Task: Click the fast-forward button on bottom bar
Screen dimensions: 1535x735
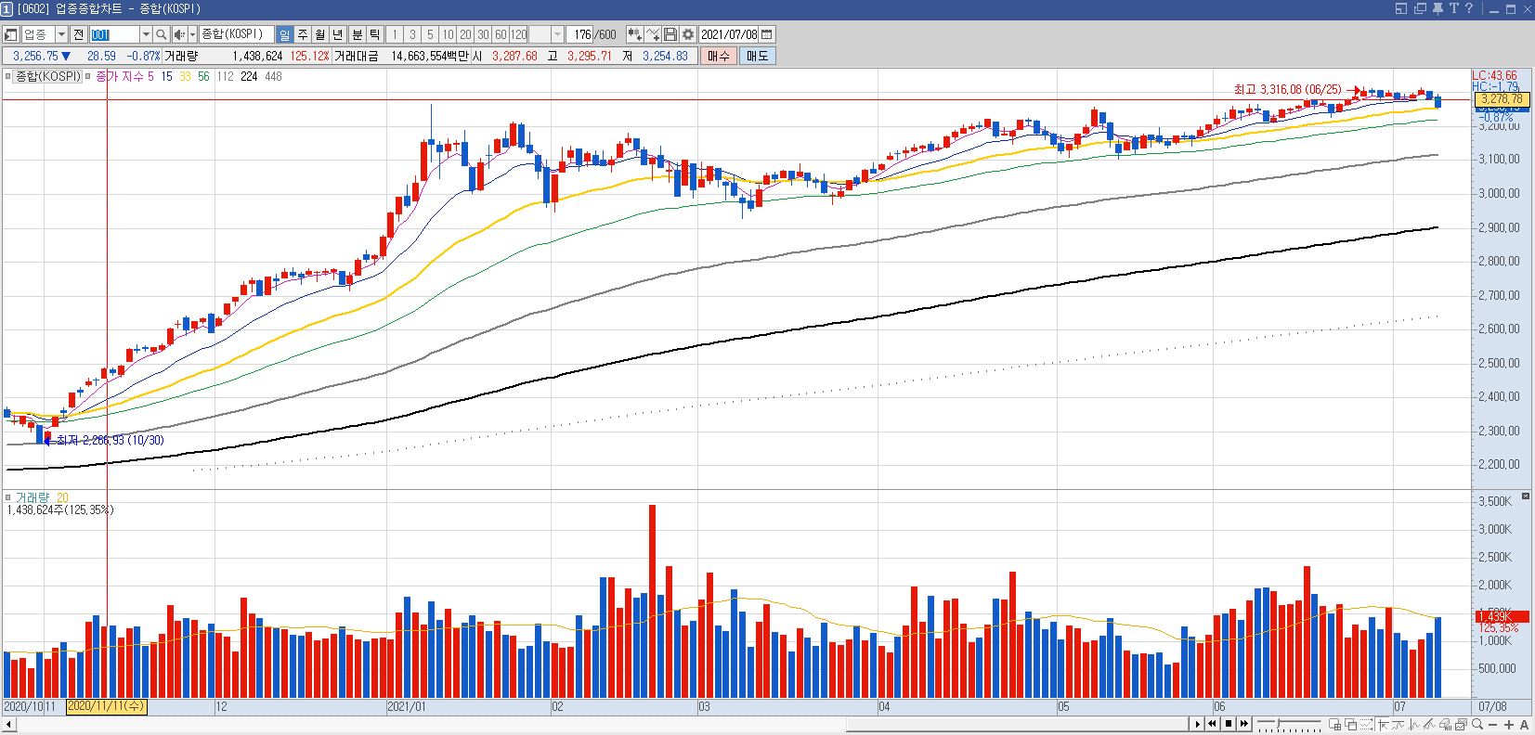Action: coord(1244,724)
